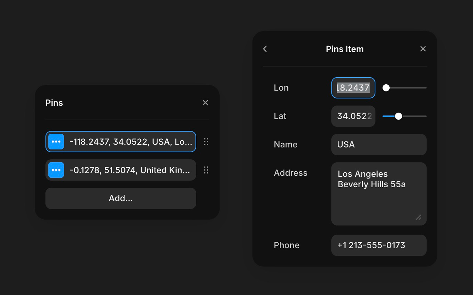
Task: Go back from Pins Item panel
Action: click(265, 49)
